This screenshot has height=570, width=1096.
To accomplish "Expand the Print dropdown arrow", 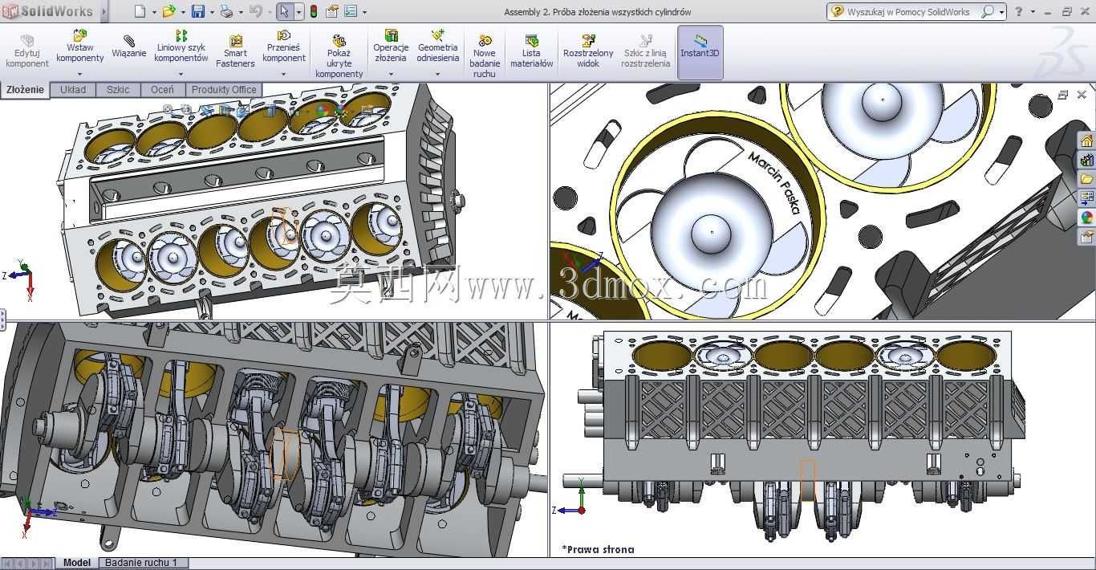I will (241, 12).
